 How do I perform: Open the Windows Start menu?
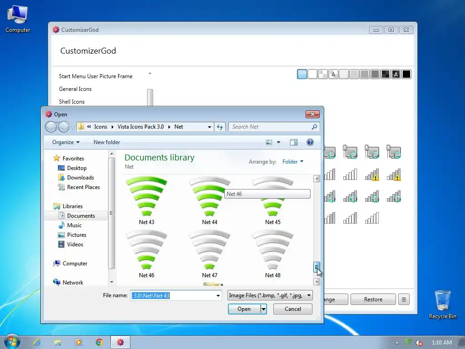click(x=12, y=342)
